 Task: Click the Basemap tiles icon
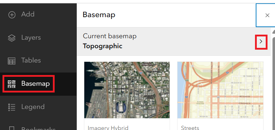click(12, 84)
